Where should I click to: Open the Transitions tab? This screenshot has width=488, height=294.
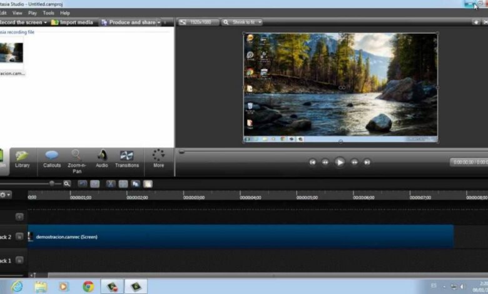[127, 160]
